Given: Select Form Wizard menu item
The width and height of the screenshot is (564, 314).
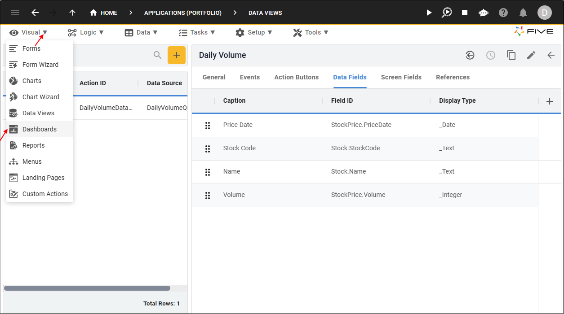Looking at the screenshot, I should click(40, 65).
